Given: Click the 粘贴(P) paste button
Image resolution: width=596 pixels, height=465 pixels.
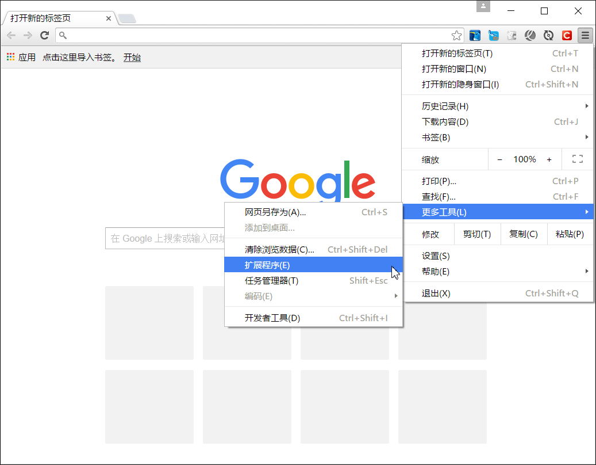Looking at the screenshot, I should tap(570, 234).
